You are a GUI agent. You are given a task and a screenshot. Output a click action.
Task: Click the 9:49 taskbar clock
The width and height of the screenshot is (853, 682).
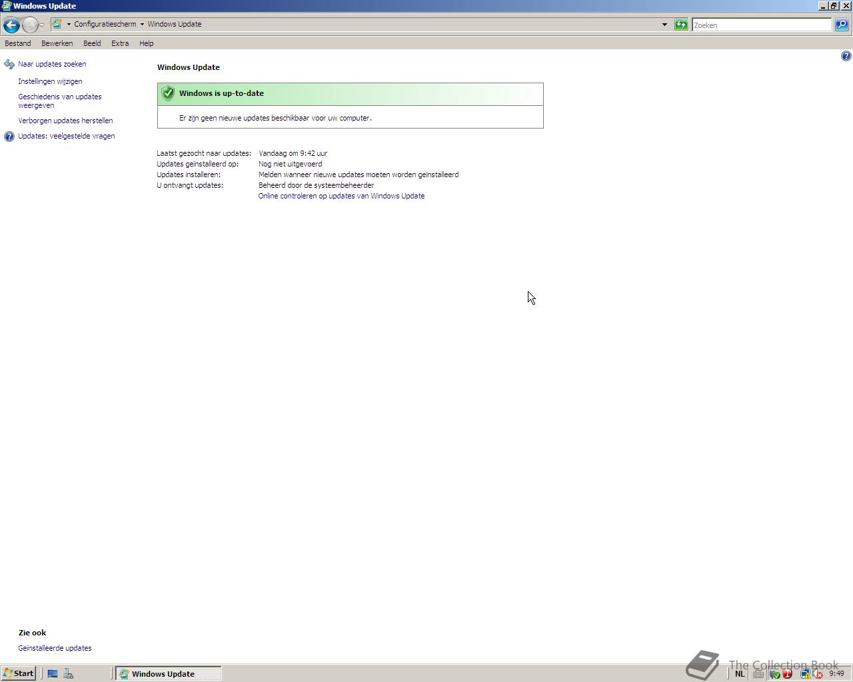coord(836,674)
